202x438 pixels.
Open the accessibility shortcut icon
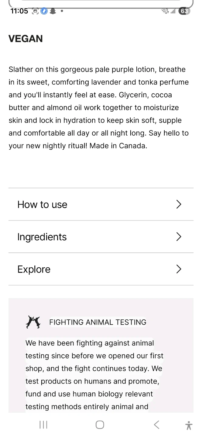coord(189,425)
